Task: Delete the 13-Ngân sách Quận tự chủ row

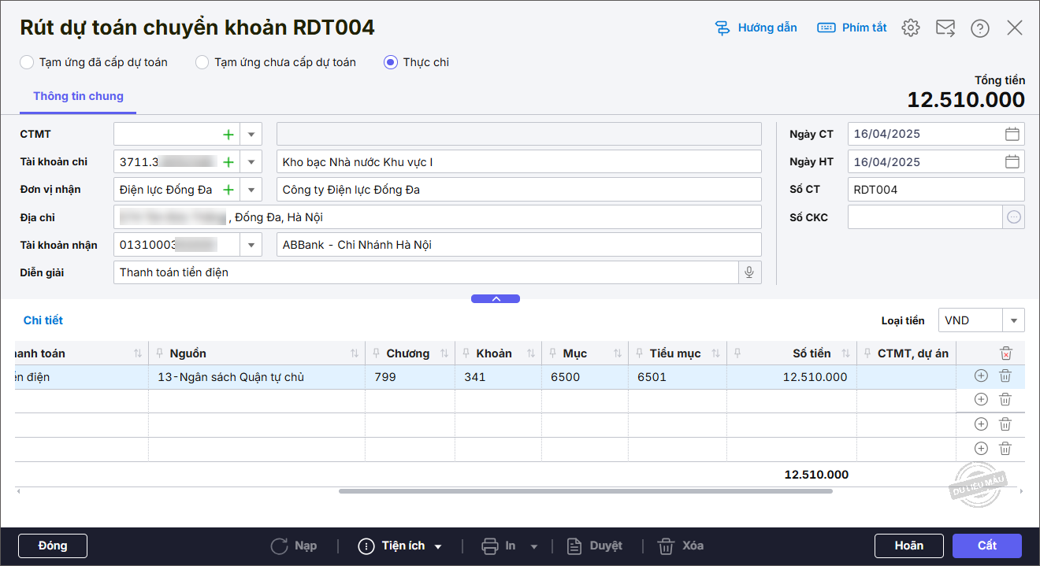Action: pos(1005,376)
